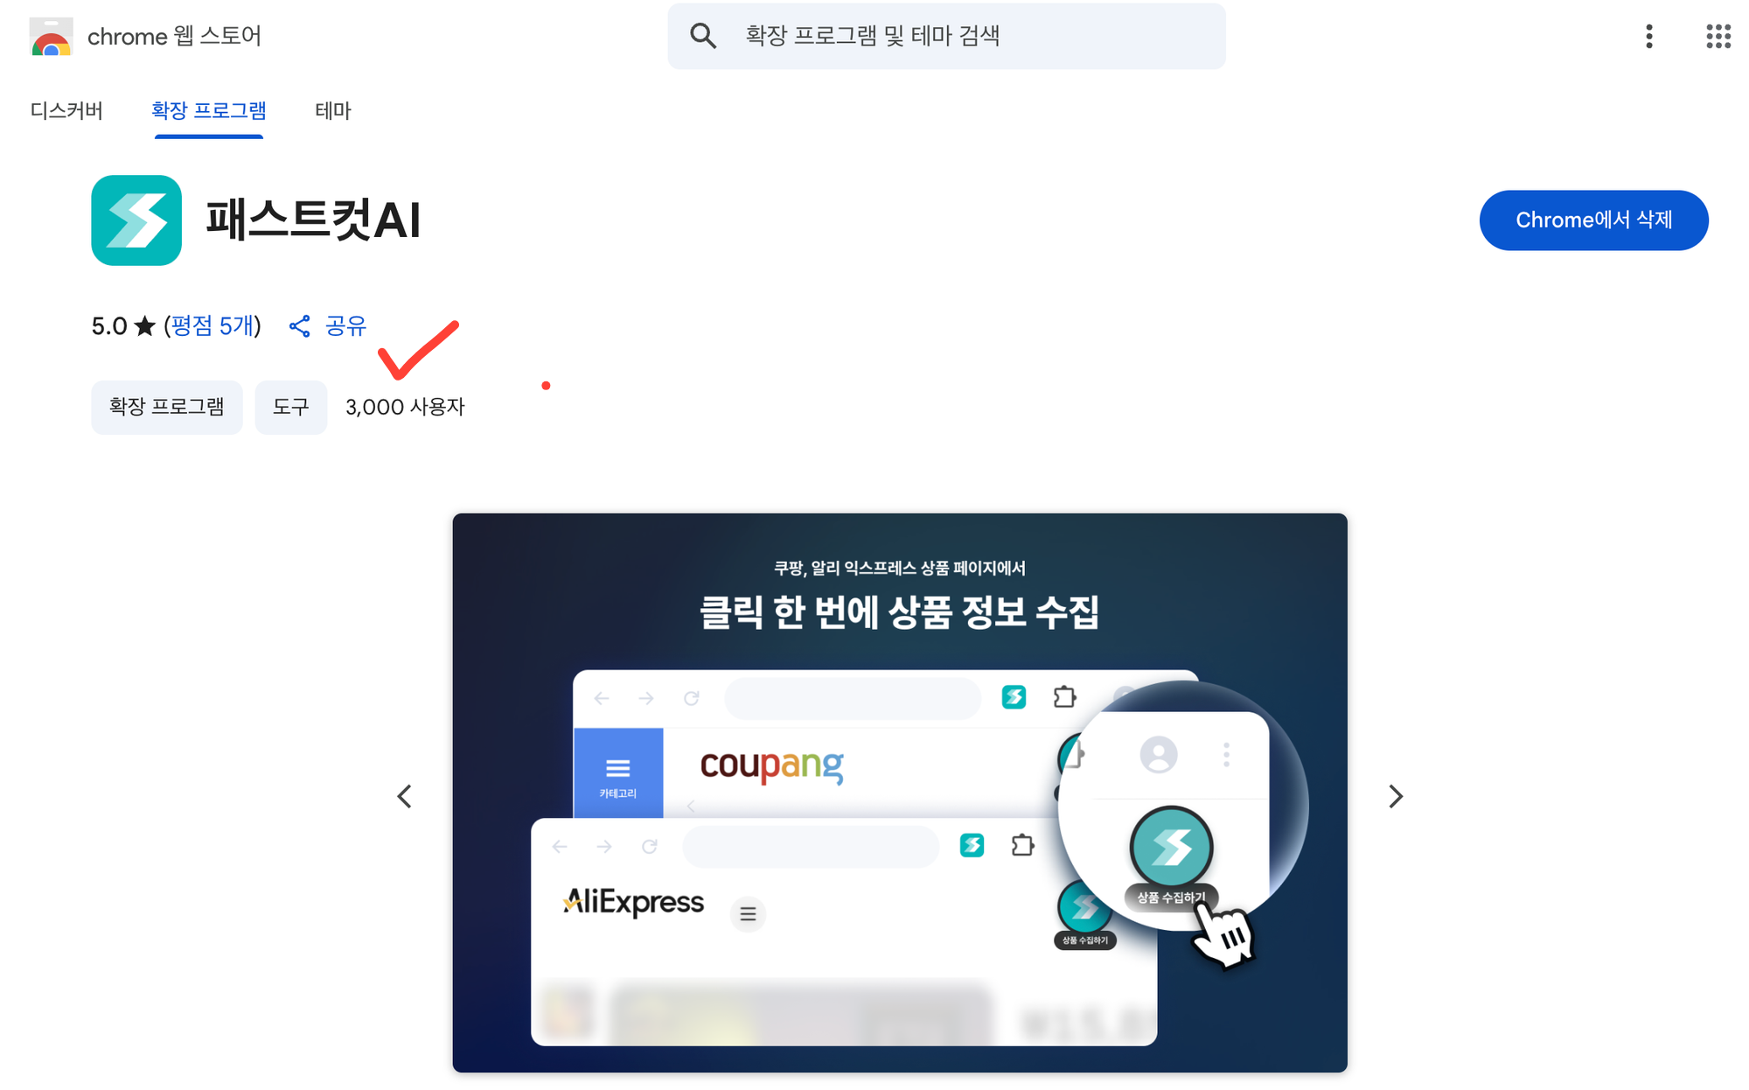Click the 확장 프로그램 category chip
The width and height of the screenshot is (1749, 1090).
167,407
